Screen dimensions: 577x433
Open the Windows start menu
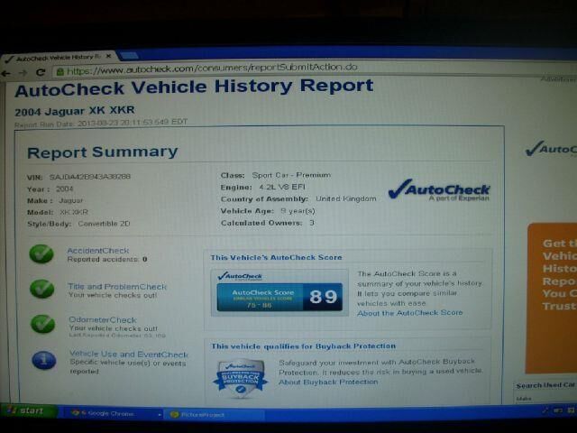pos(28,410)
